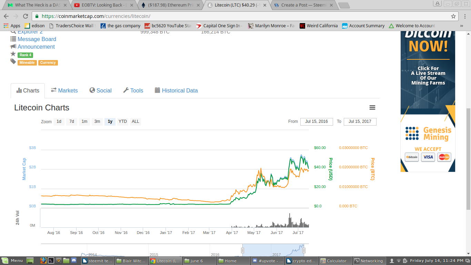Click the browser back arrow
Image resolution: width=471 pixels, height=265 pixels.
click(6, 16)
